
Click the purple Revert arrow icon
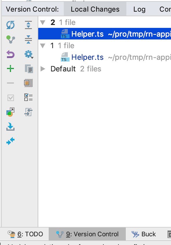click(x=10, y=54)
